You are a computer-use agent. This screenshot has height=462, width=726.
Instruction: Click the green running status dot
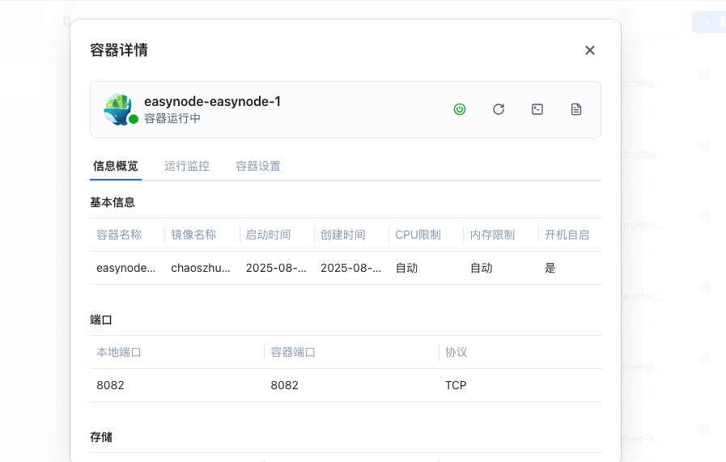pyautogui.click(x=134, y=119)
